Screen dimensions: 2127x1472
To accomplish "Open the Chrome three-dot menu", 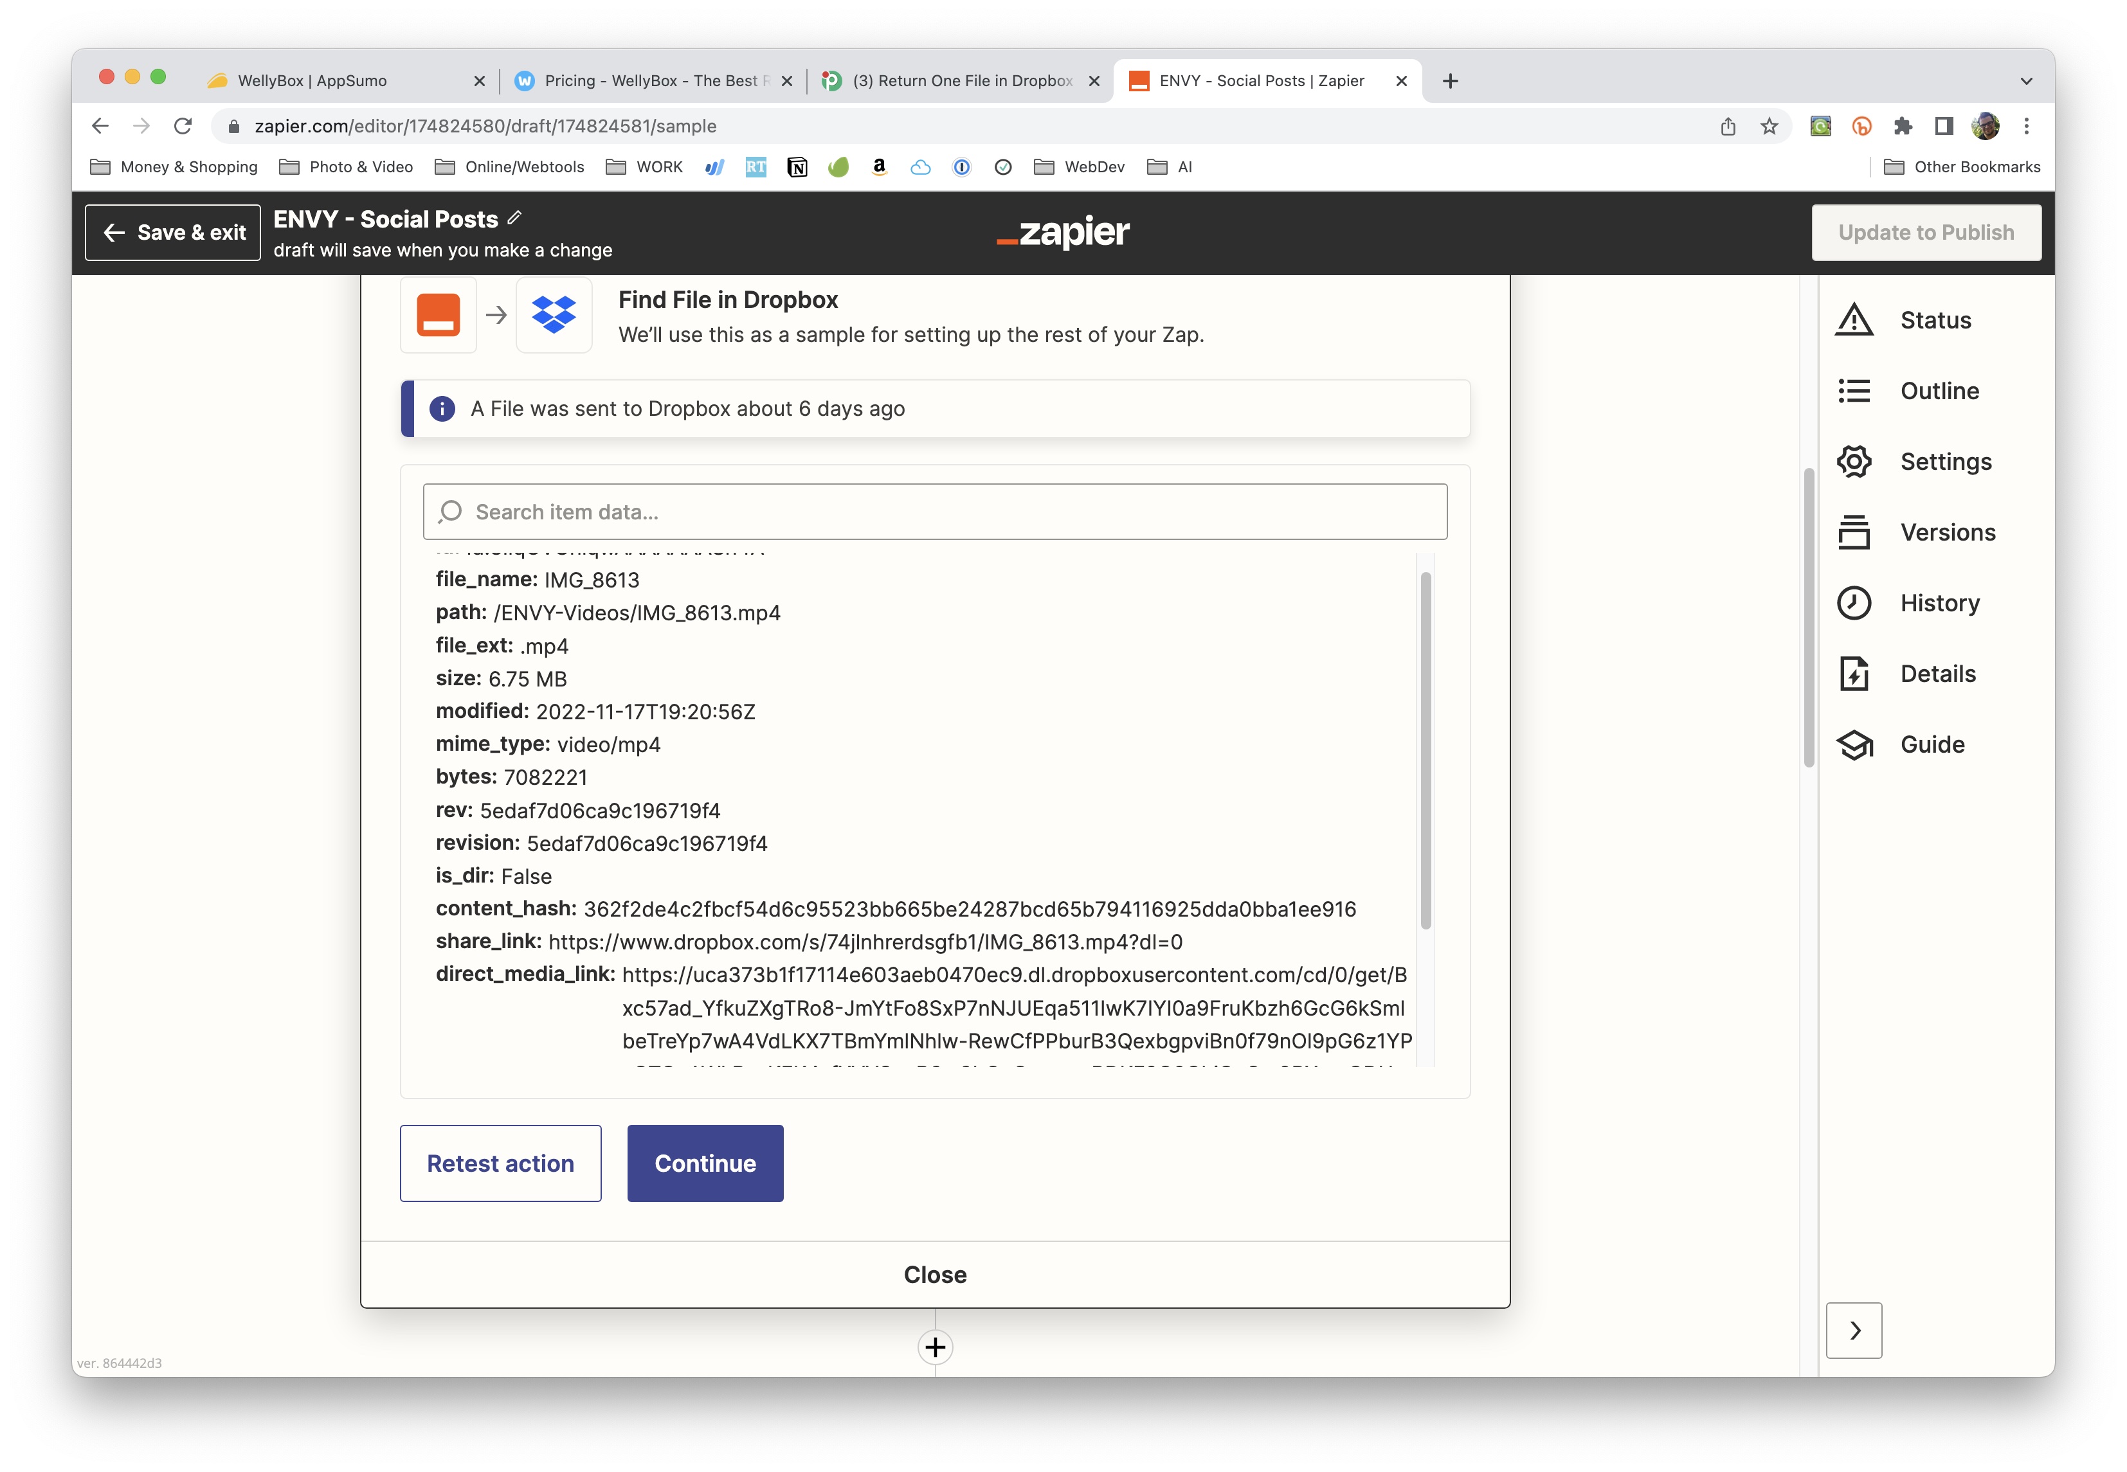I will (2025, 127).
